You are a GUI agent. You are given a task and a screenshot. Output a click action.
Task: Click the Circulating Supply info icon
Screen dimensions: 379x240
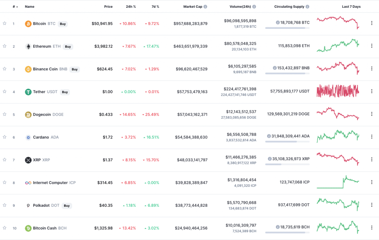[x=308, y=7]
